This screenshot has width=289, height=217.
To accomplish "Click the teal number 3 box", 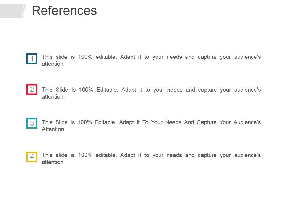I will point(32,123).
